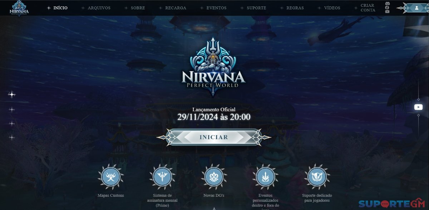This screenshot has height=210, width=429.
Task: Jump to the fourth star section marker
Action: tap(12, 137)
